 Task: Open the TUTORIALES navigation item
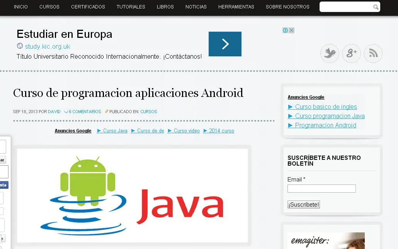pyautogui.click(x=131, y=7)
